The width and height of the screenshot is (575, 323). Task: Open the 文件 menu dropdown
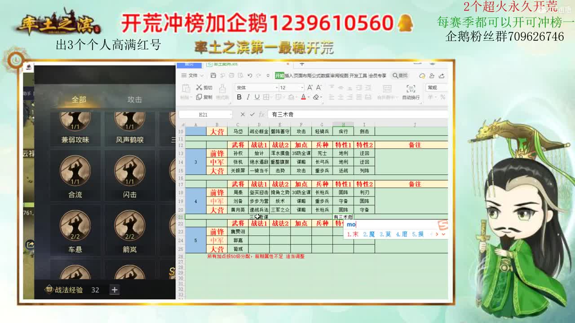coord(193,75)
